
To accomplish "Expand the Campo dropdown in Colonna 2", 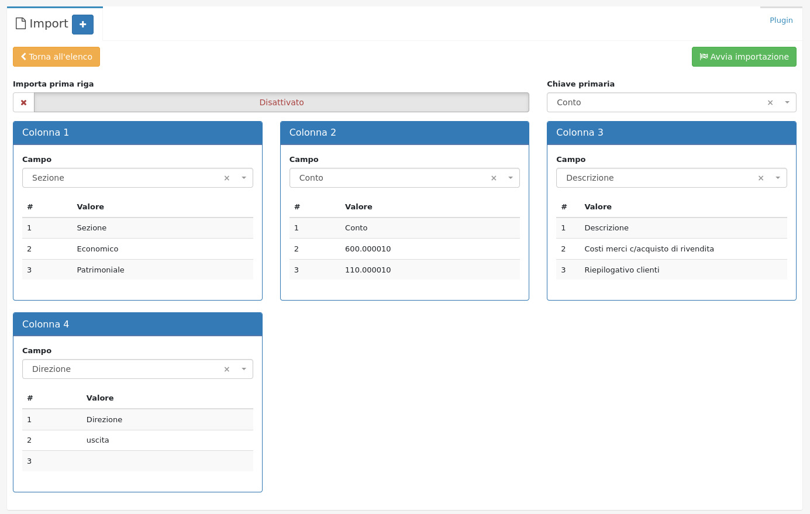I will tap(511, 178).
